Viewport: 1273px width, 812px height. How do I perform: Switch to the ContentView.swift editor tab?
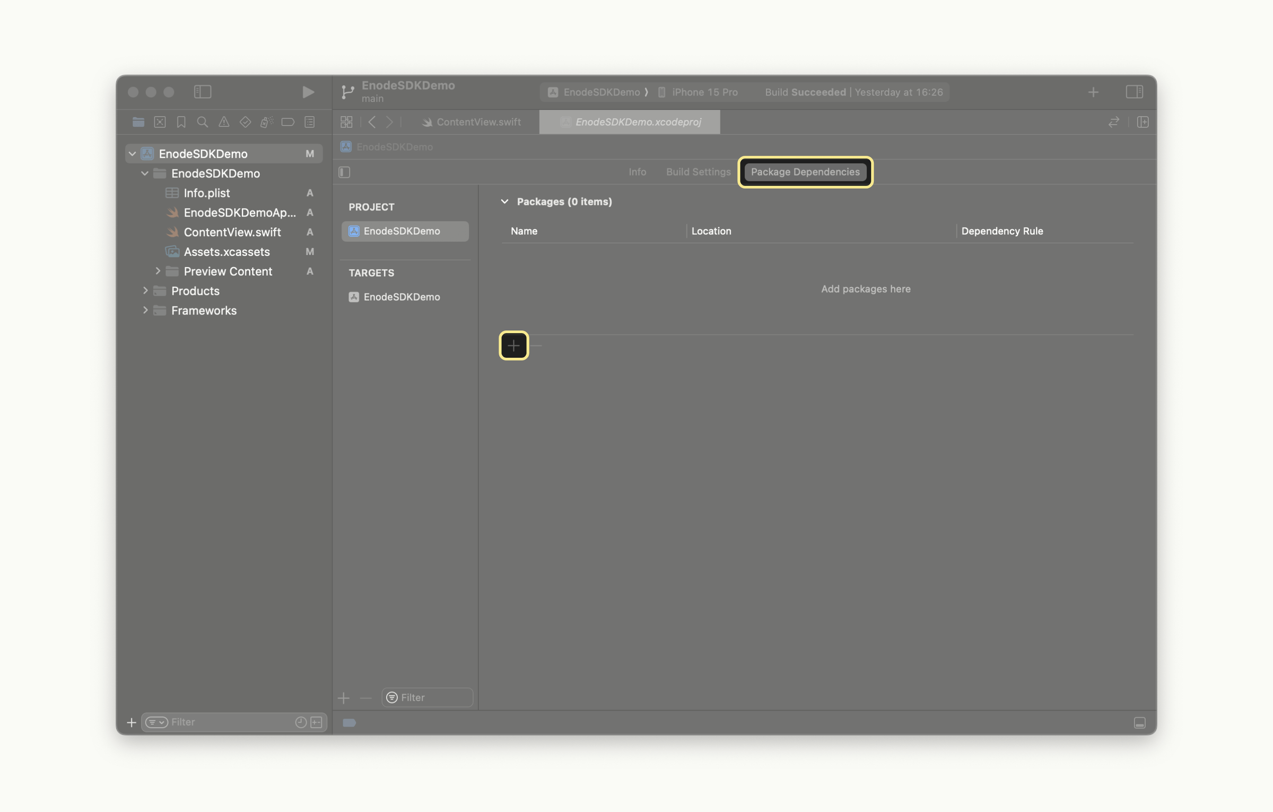tap(472, 122)
